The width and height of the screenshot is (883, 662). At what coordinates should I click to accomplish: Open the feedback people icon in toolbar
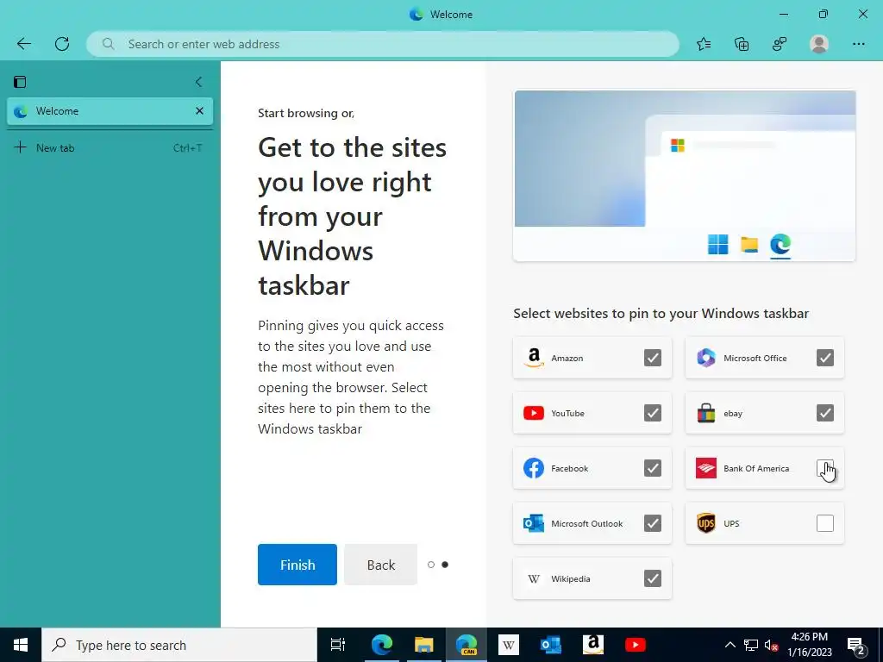(x=780, y=44)
